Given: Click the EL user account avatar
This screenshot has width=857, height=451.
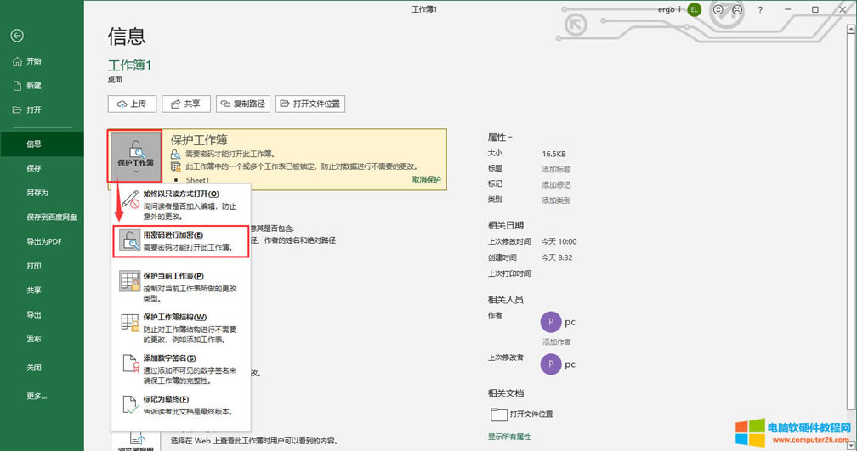Looking at the screenshot, I should (695, 9).
